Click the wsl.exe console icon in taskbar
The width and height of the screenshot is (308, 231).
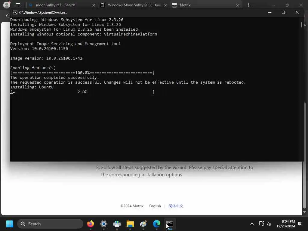point(170,224)
